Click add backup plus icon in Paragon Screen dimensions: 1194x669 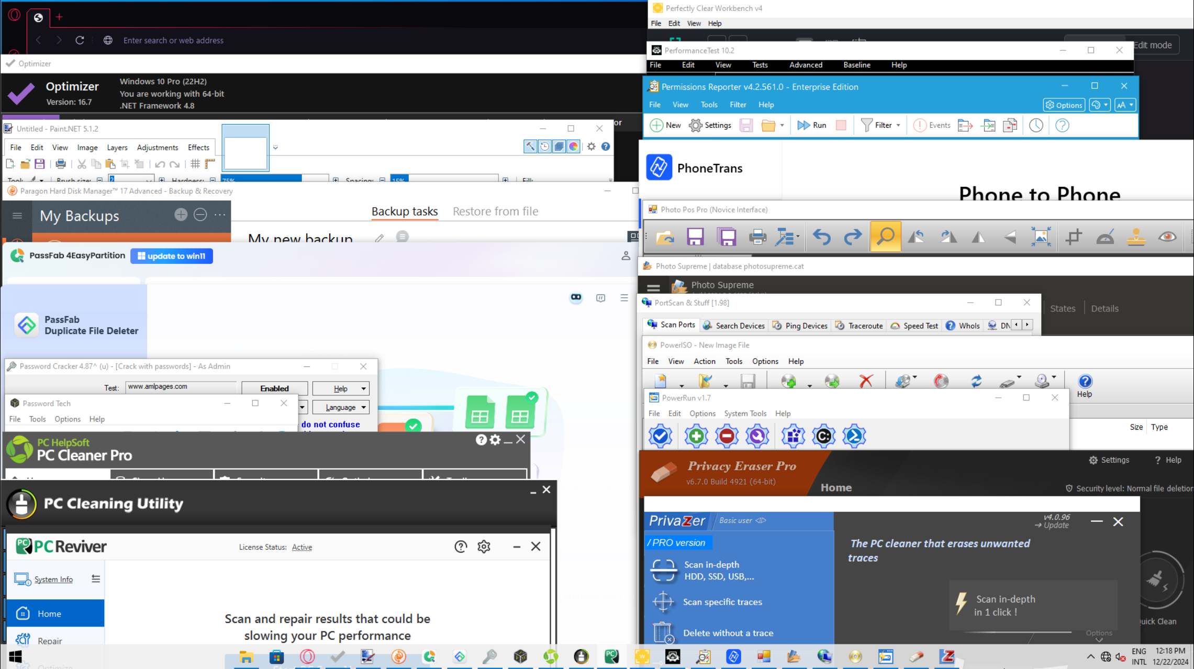click(x=181, y=215)
